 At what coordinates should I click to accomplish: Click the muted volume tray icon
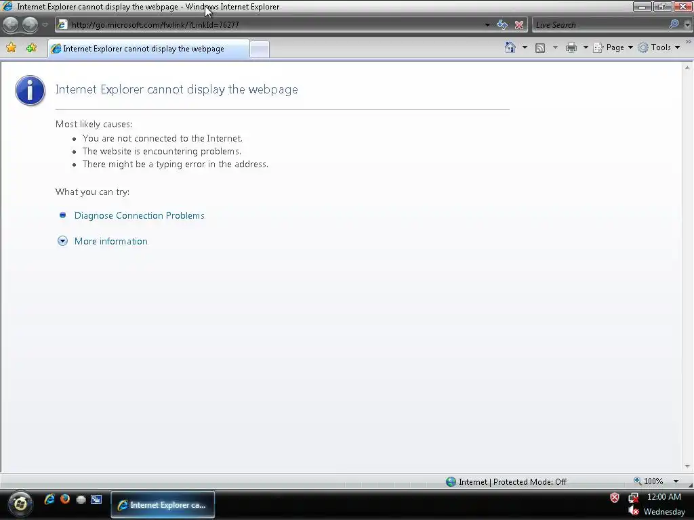click(x=634, y=511)
